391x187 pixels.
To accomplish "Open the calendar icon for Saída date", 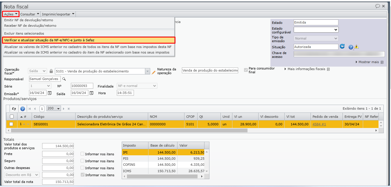I will coord(92,93).
